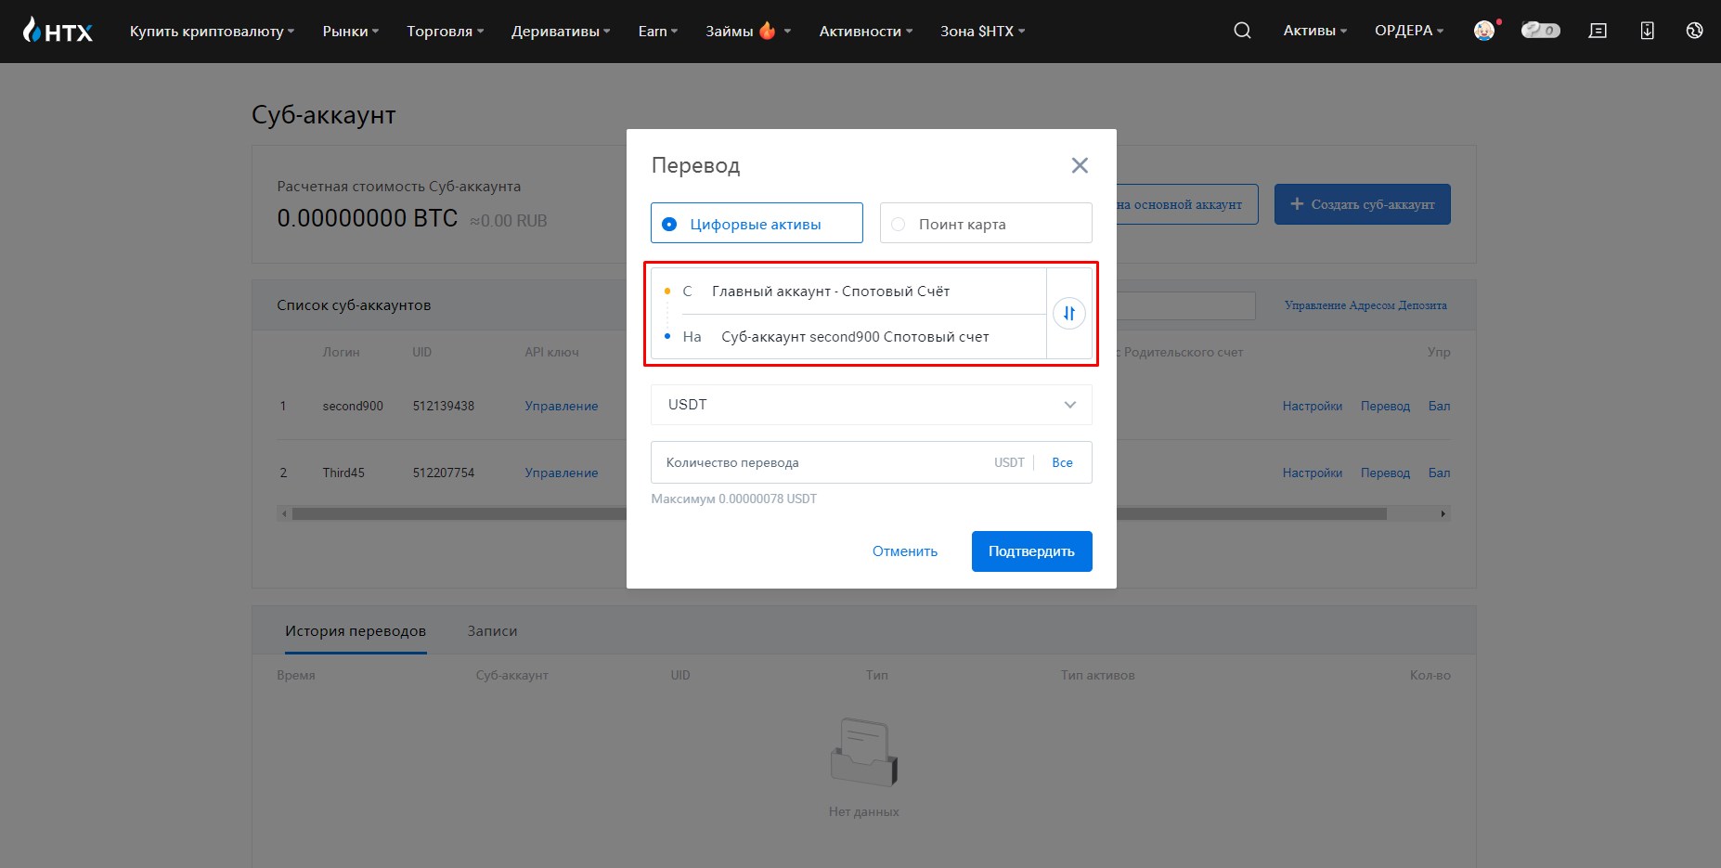
Task: Focus the Количество перевода input field
Action: [822, 462]
